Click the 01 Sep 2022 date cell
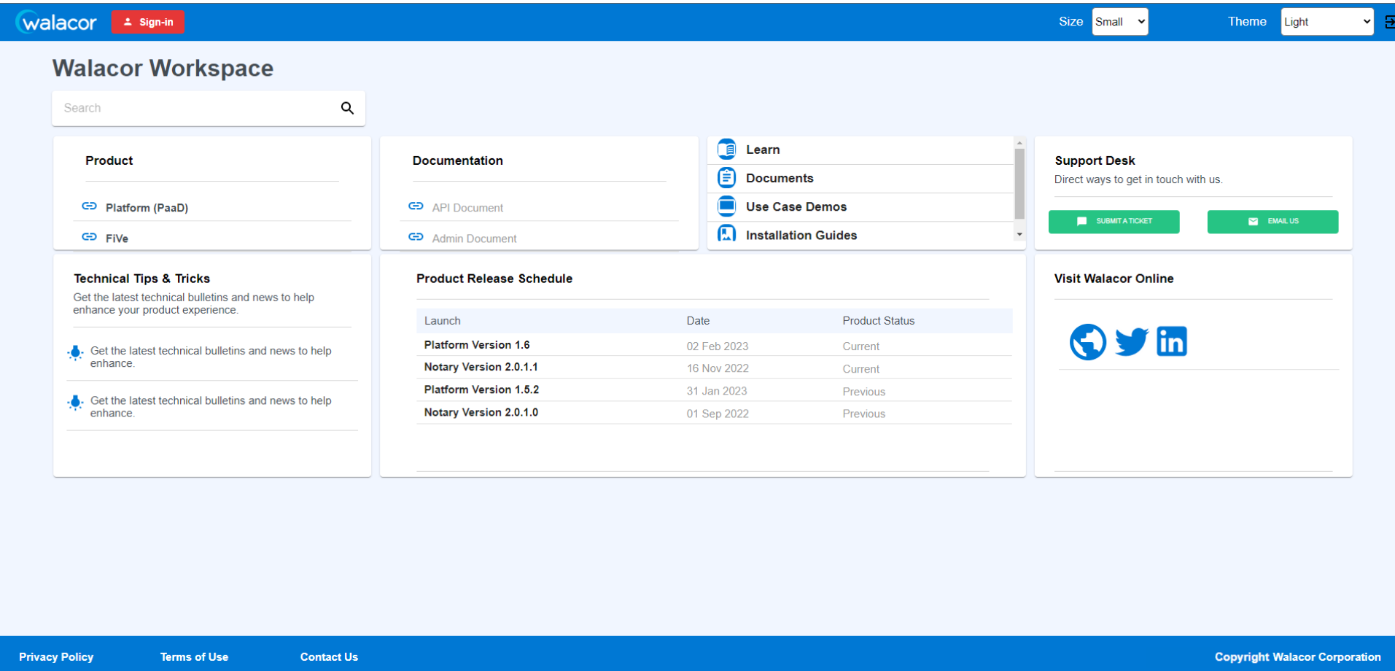Screen dimensions: 1395x671 pos(717,414)
